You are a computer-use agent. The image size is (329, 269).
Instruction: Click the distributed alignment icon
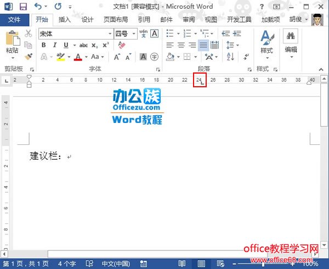214,45
